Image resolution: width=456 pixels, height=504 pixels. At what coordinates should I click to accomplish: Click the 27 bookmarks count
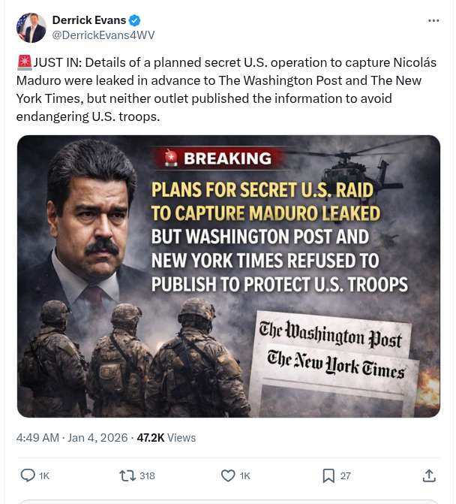click(345, 476)
